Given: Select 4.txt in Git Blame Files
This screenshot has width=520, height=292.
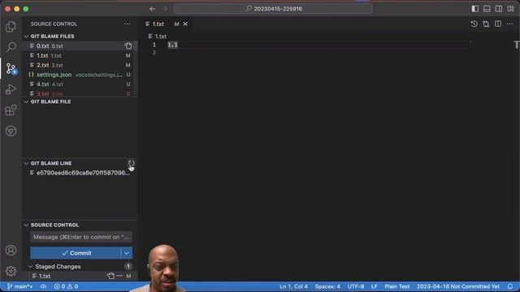Looking at the screenshot, I should (x=80, y=84).
